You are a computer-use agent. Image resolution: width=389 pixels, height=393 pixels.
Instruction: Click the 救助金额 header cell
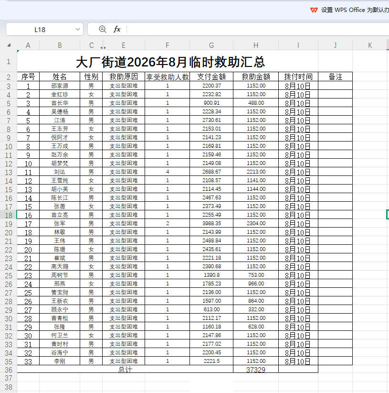click(256, 76)
